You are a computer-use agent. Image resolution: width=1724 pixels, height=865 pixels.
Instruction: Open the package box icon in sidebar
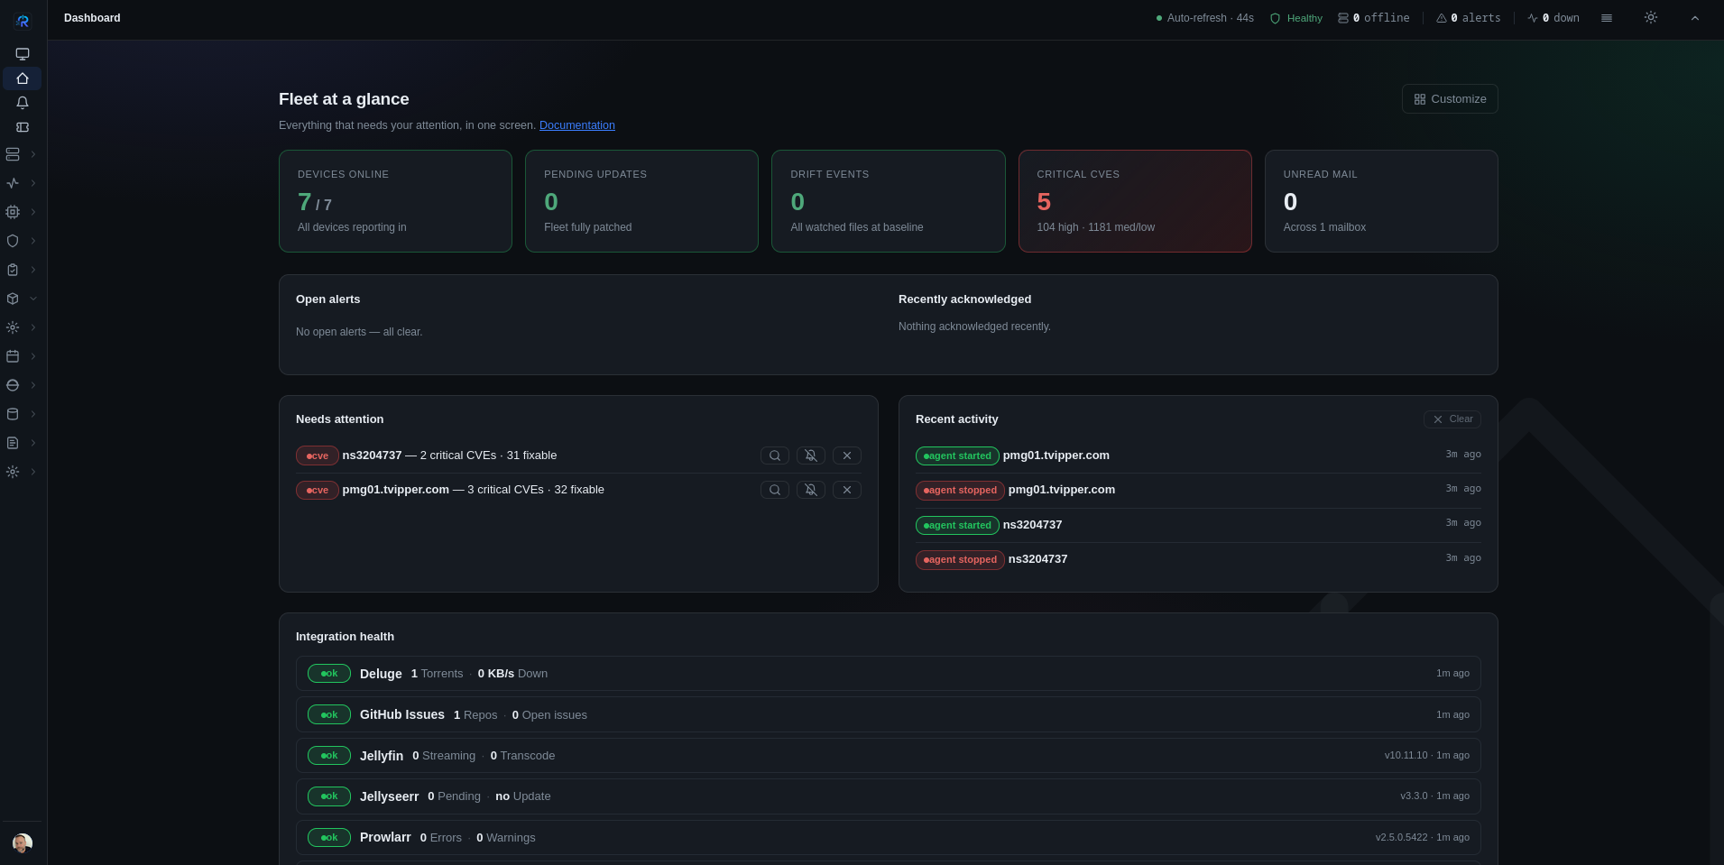pyautogui.click(x=13, y=299)
